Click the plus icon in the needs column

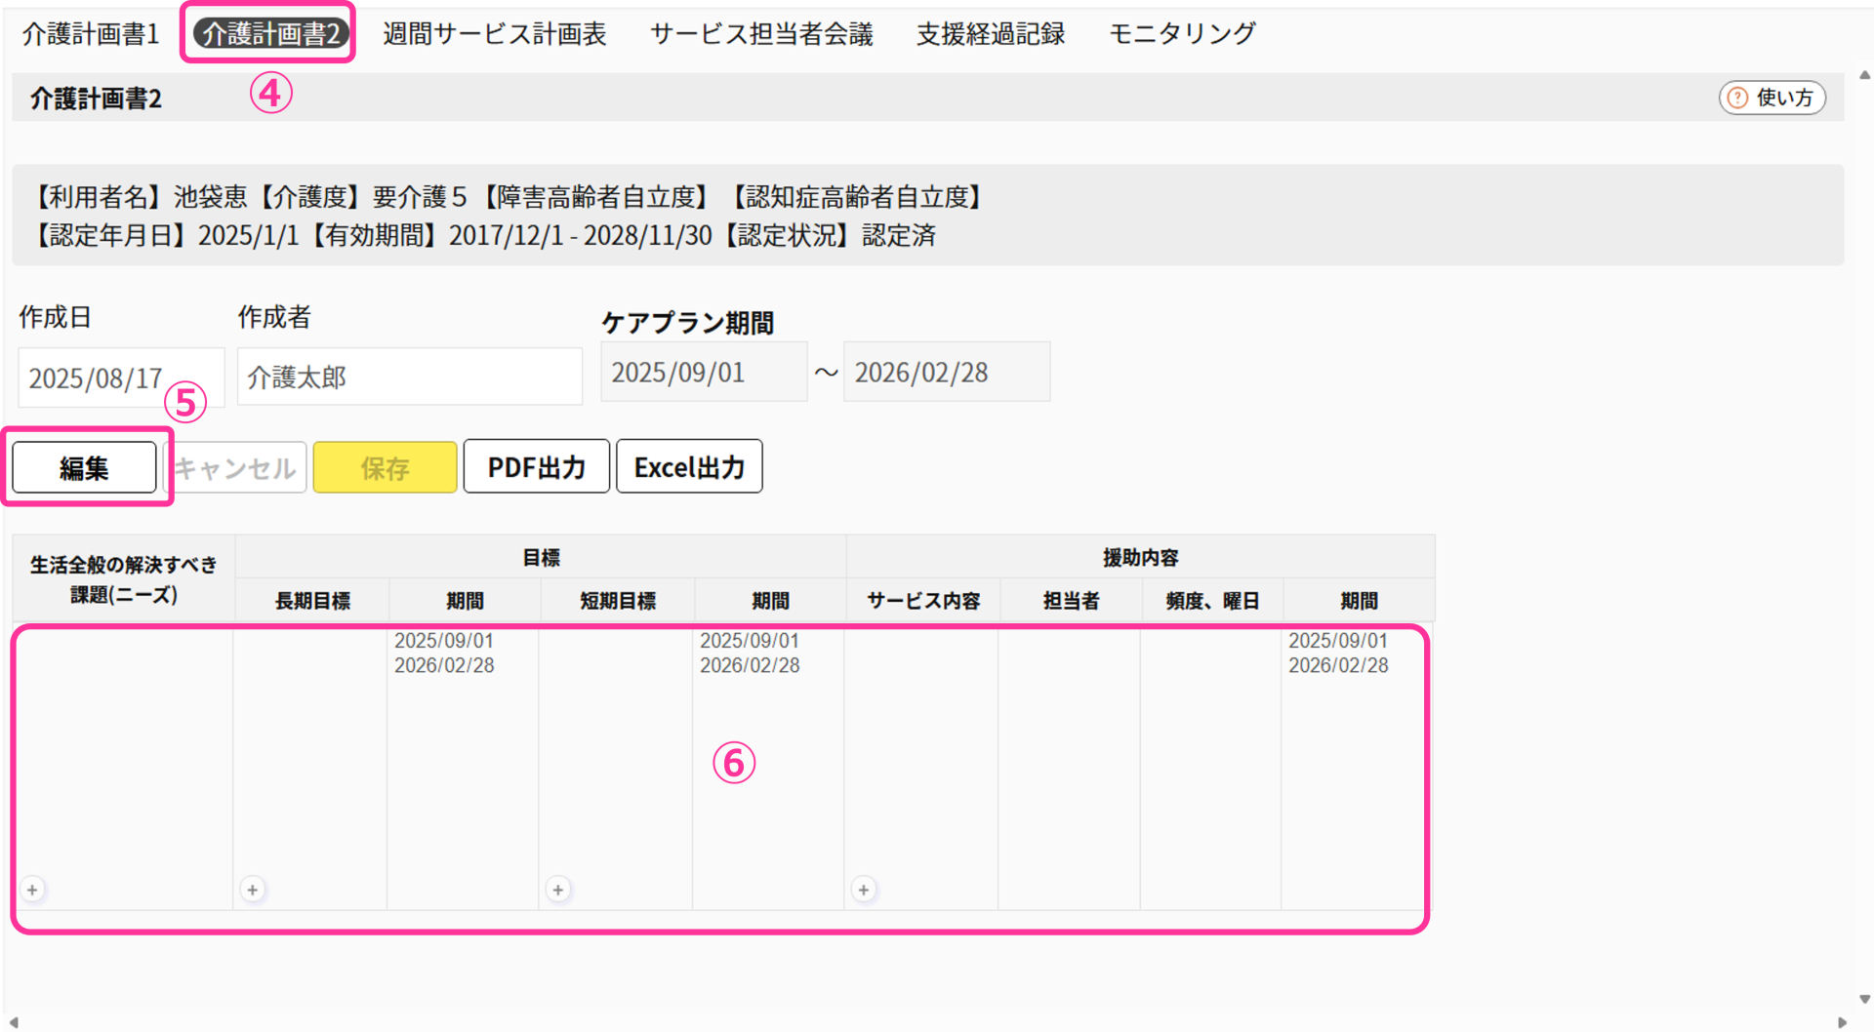click(x=33, y=890)
